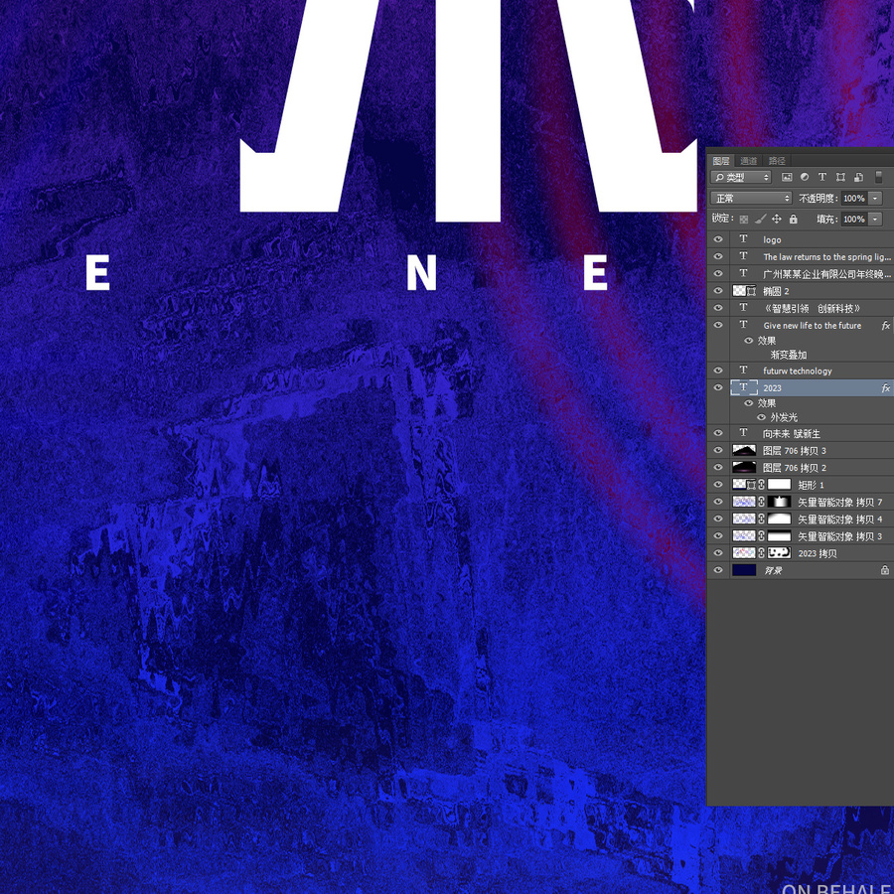Toggle the layer filtering on/off switch
The height and width of the screenshot is (894, 894).
pyautogui.click(x=879, y=178)
